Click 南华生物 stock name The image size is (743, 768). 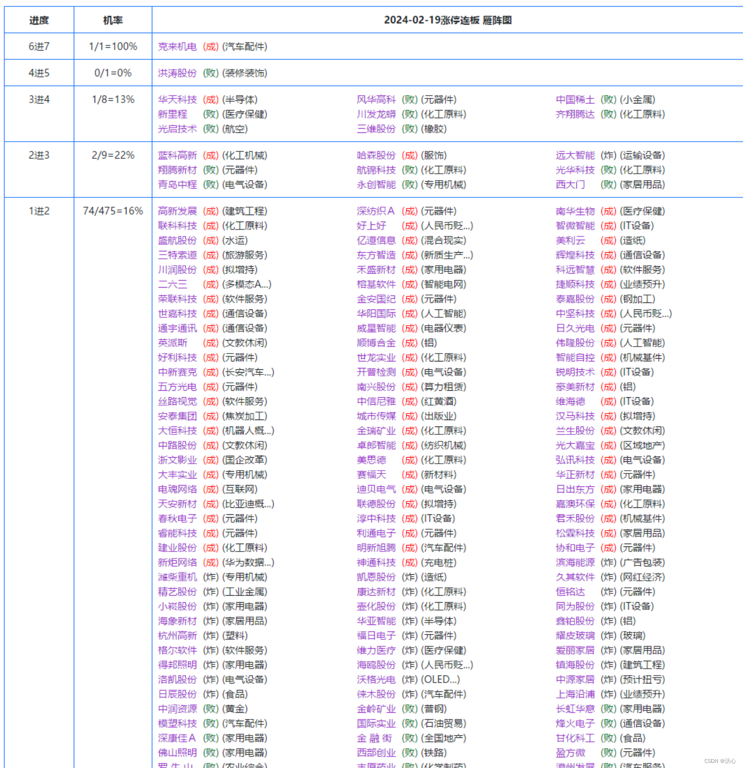(575, 211)
